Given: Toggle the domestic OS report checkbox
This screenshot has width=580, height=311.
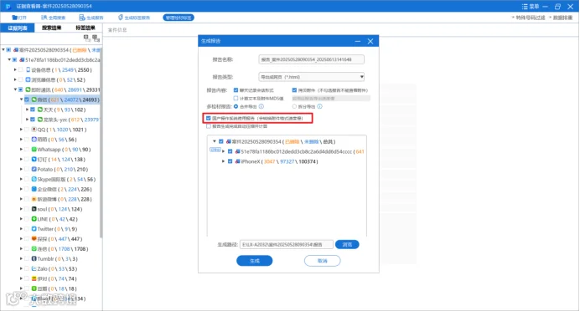Looking at the screenshot, I should [x=208, y=119].
